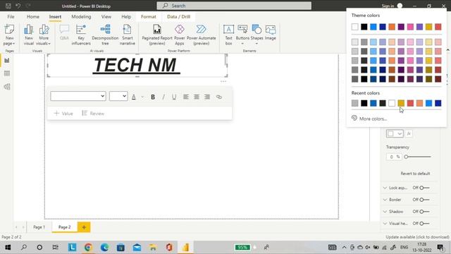Click the Search box in title bar
451x254 pixels.
(234, 6)
